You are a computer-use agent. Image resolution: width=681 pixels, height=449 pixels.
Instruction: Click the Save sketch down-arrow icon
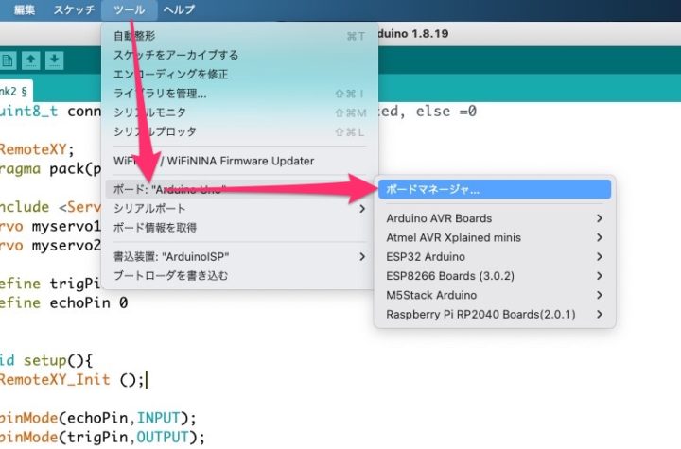coord(55,60)
